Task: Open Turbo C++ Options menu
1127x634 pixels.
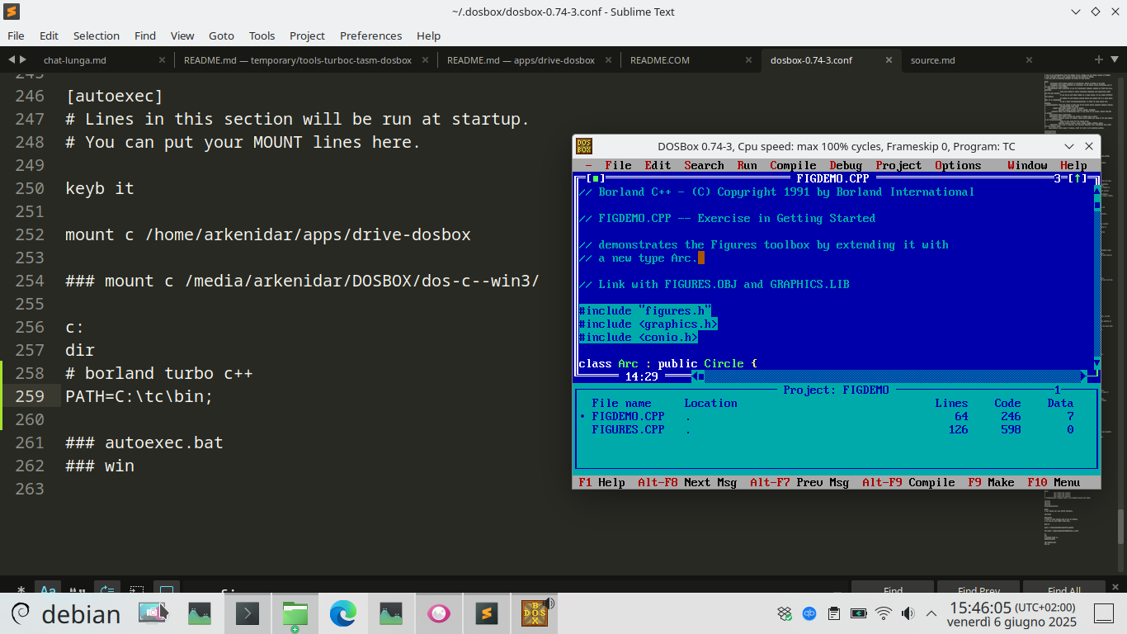Action: click(x=958, y=165)
